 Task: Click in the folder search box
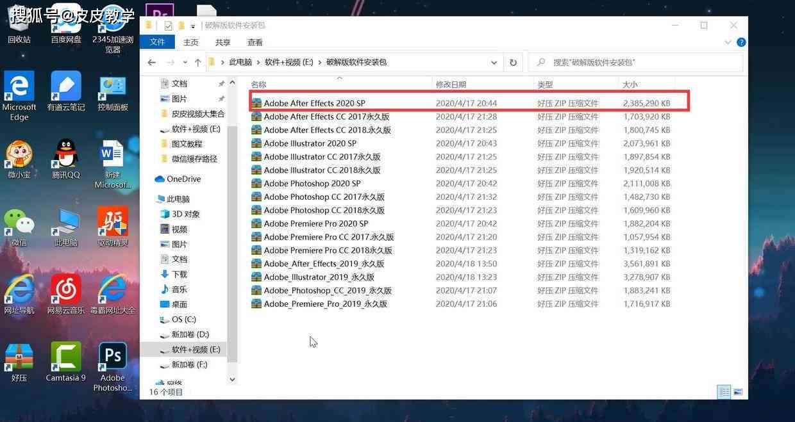pyautogui.click(x=635, y=62)
